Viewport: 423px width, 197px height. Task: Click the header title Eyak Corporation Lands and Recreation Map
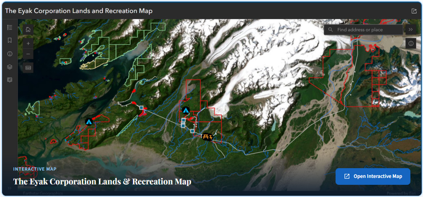pos(79,11)
